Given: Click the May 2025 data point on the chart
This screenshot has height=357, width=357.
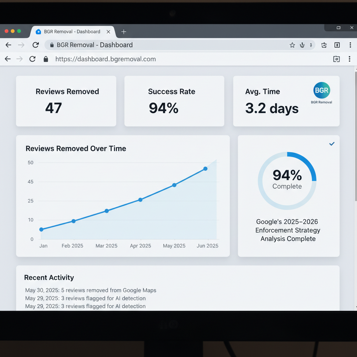Looking at the screenshot, I should coord(174,185).
